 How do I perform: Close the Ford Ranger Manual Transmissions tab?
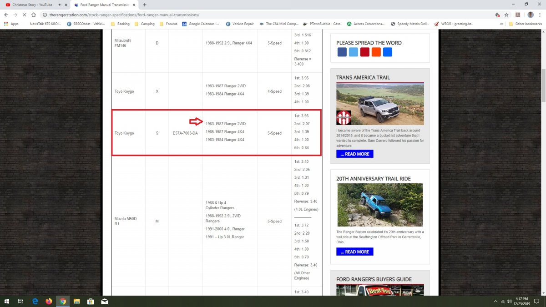coord(134,5)
